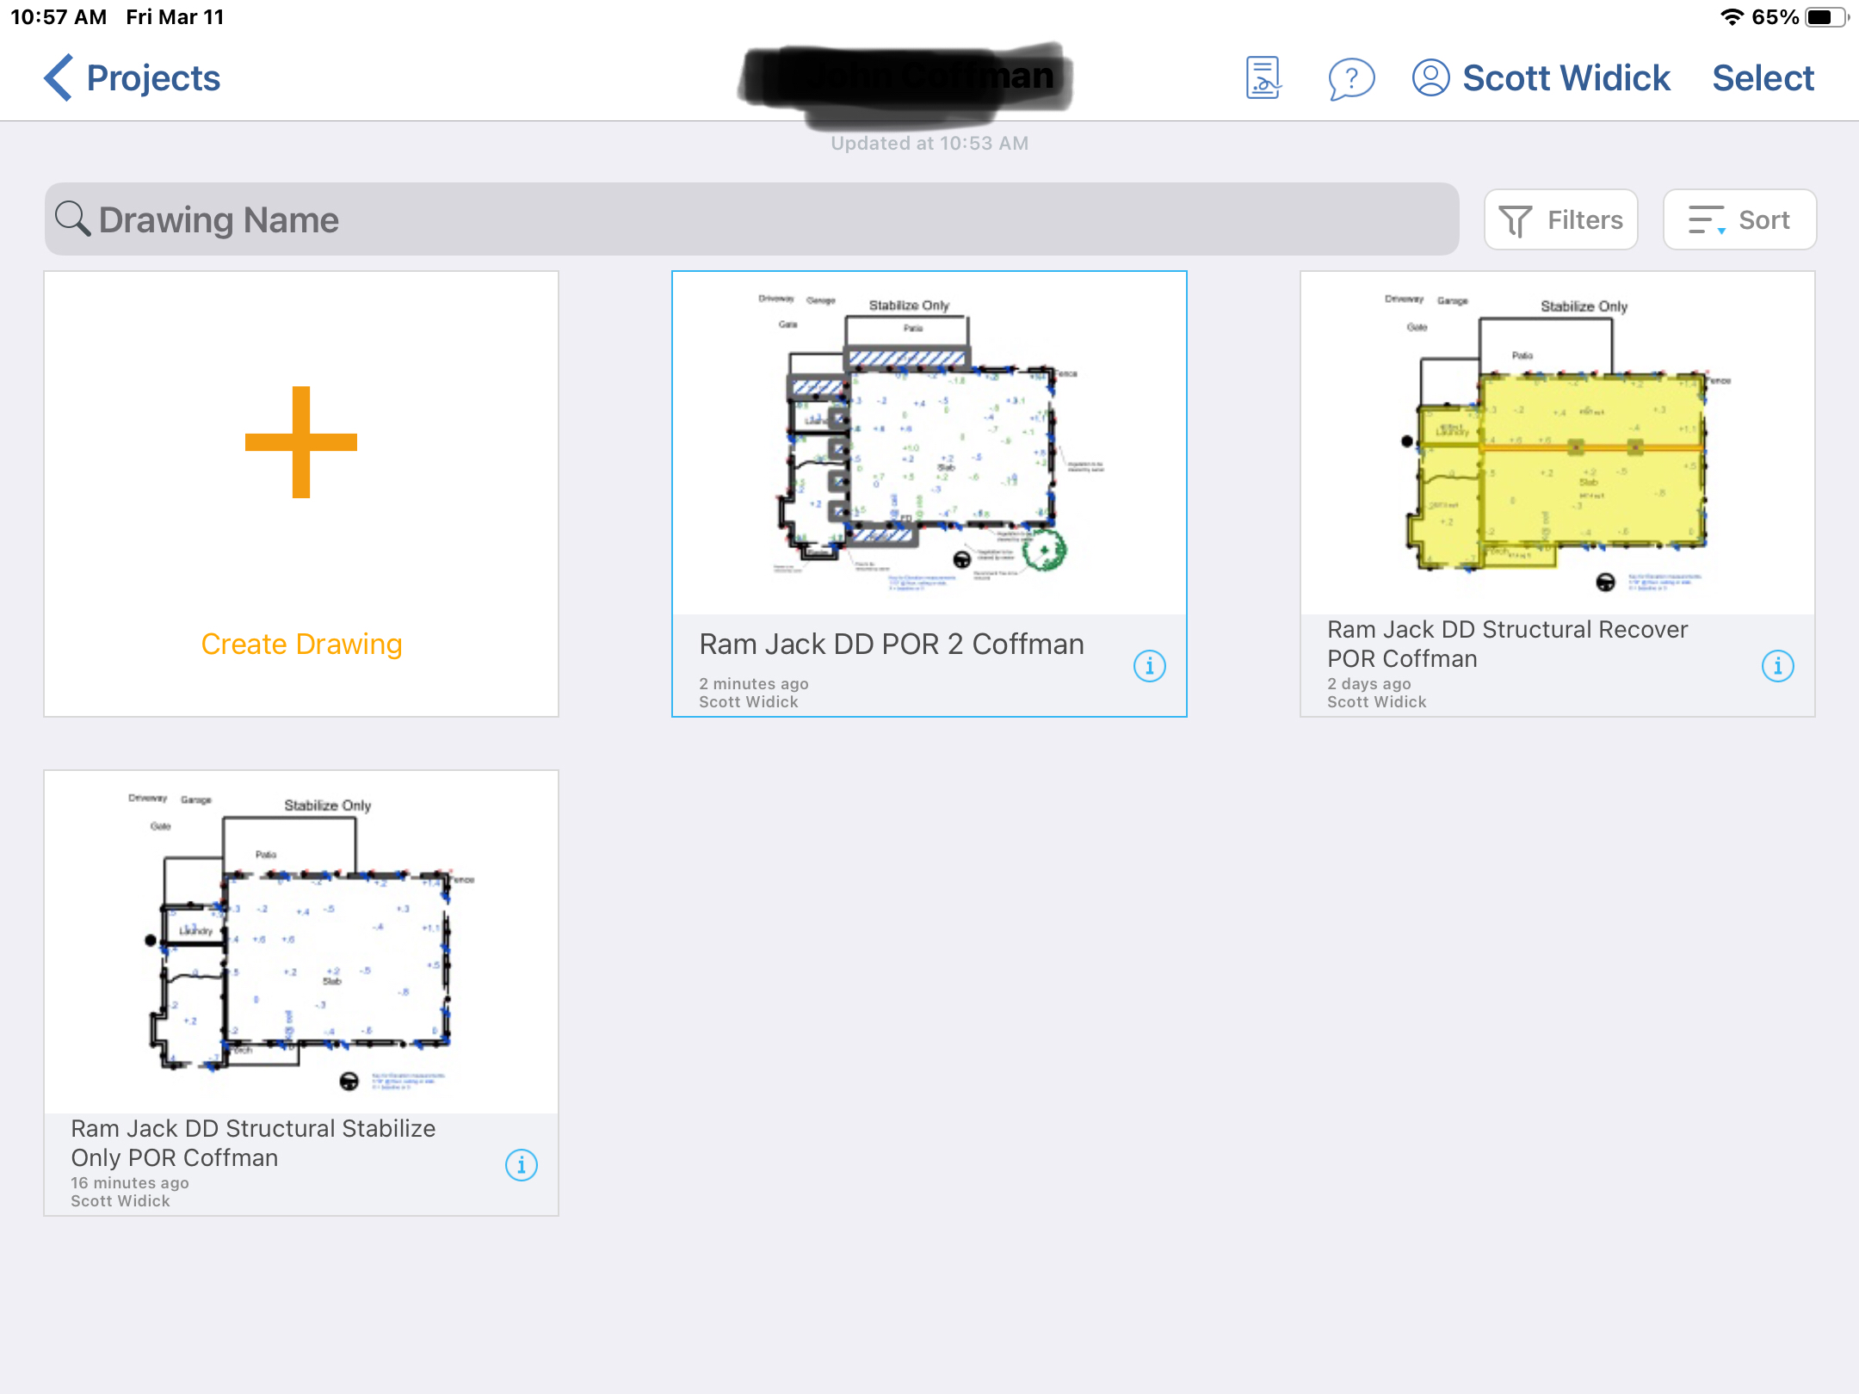Screen dimensions: 1859x1394
Task: Open the document report icon
Action: (x=1263, y=78)
